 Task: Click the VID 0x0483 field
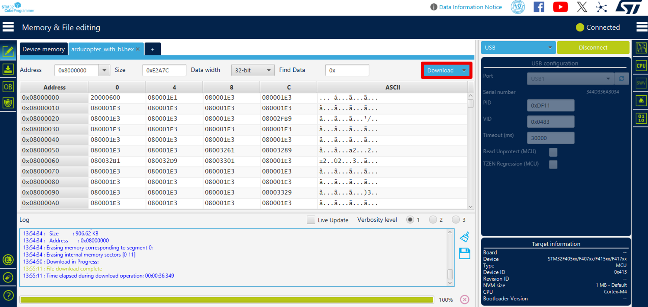coord(551,122)
